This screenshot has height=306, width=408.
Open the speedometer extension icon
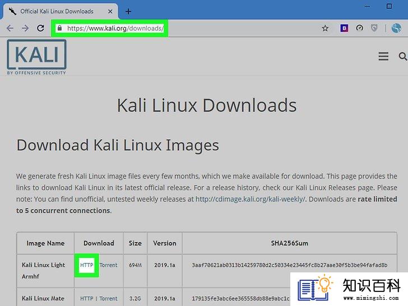click(x=359, y=28)
